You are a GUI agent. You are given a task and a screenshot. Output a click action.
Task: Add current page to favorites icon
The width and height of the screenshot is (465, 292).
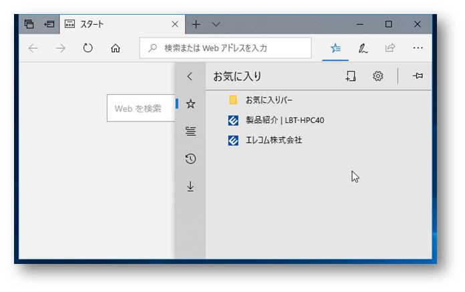pyautogui.click(x=351, y=76)
